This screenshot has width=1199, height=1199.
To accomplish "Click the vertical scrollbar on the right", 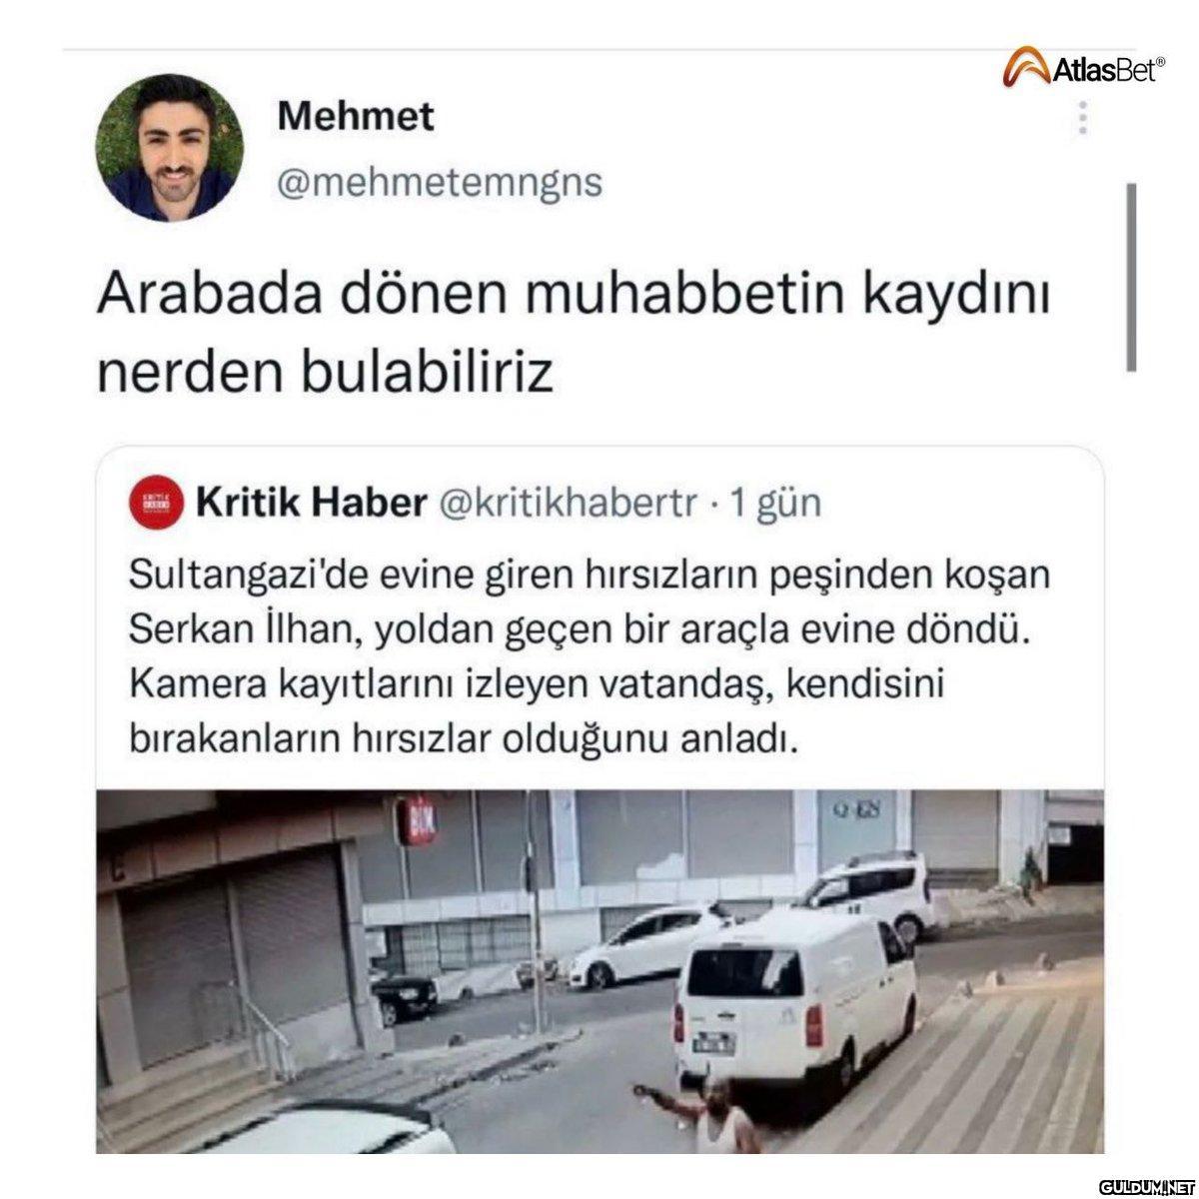I will tap(1132, 277).
